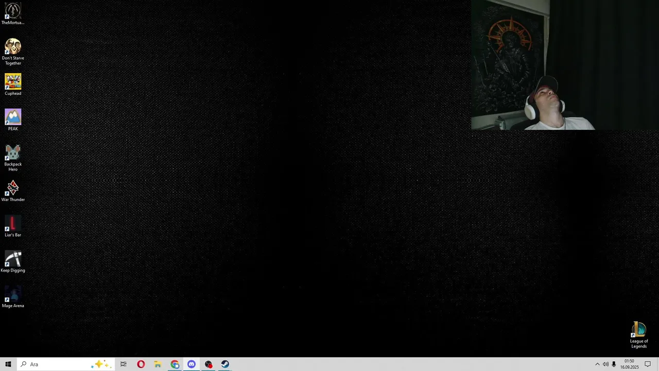Viewport: 659px width, 371px height.
Task: Open TheMortuary desktop shortcut
Action: [x=13, y=14]
